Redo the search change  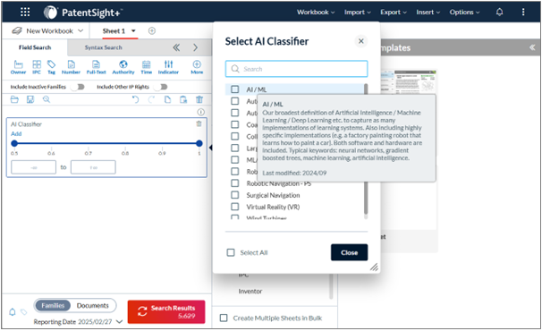pos(151,99)
